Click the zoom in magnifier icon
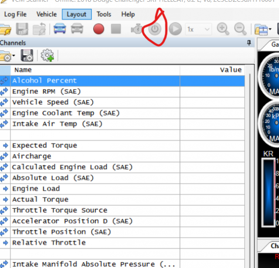Image resolution: width=279 pixels, height=268 pixels. [x=223, y=29]
